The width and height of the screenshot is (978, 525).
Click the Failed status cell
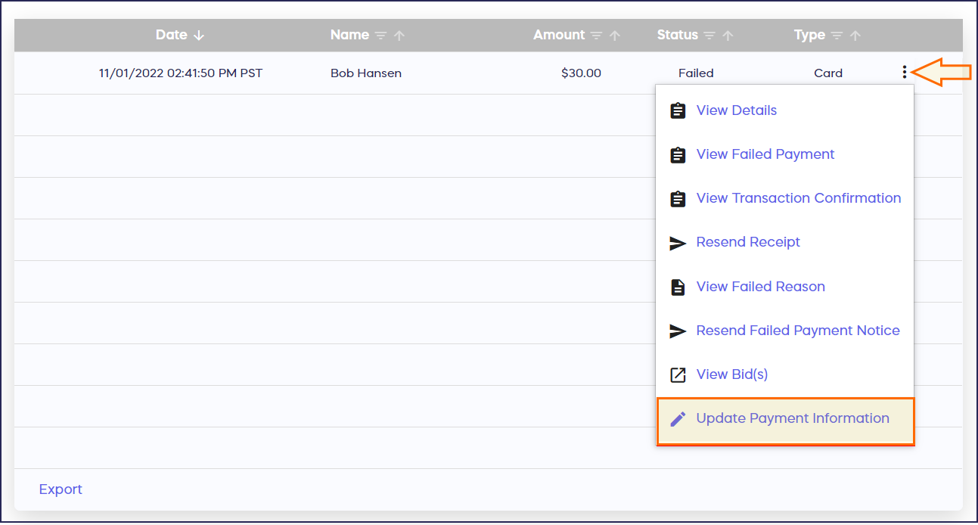696,73
